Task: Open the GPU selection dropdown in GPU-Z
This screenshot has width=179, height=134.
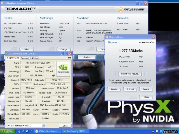Action: (44, 126)
